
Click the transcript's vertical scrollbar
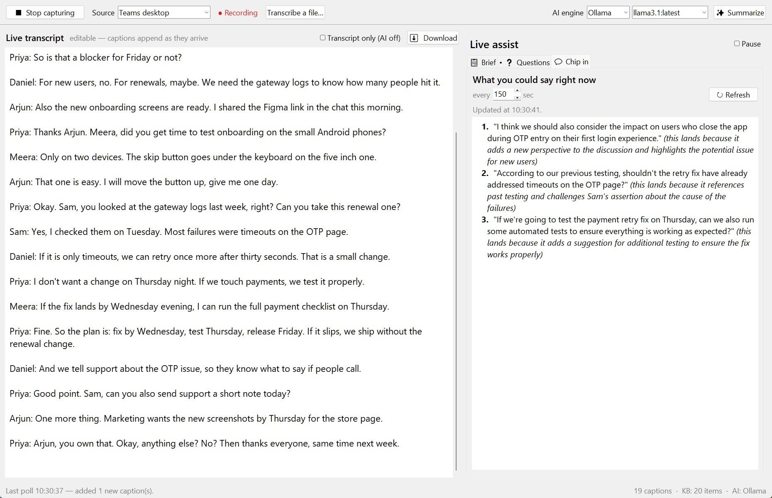point(456,301)
